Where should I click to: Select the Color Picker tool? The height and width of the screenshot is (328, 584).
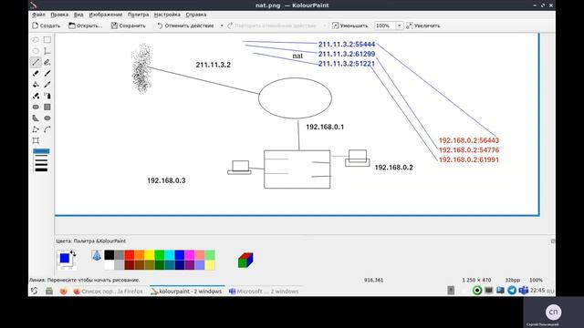47,85
